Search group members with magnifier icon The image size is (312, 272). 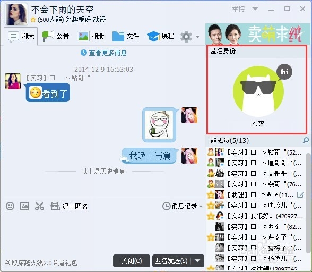[x=306, y=140]
